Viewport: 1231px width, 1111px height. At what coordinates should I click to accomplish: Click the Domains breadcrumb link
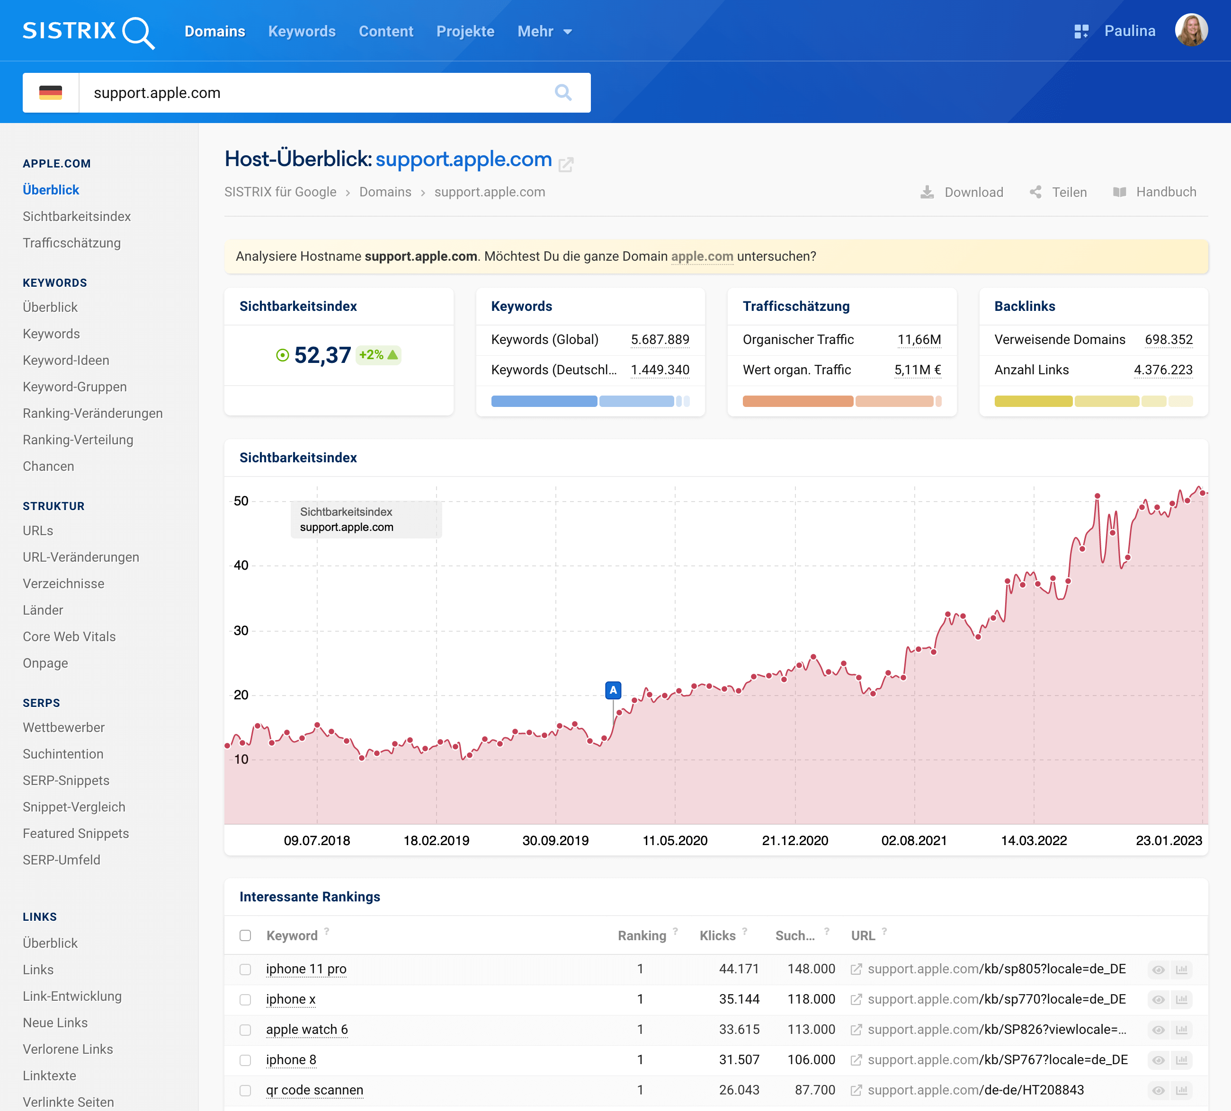tap(384, 192)
